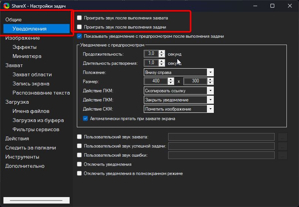Click the duration value field 3,0
This screenshot has height=207, width=299.
pos(151,54)
